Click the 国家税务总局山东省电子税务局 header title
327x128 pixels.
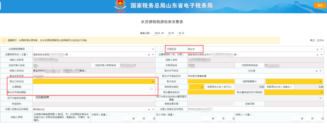click(x=172, y=6)
